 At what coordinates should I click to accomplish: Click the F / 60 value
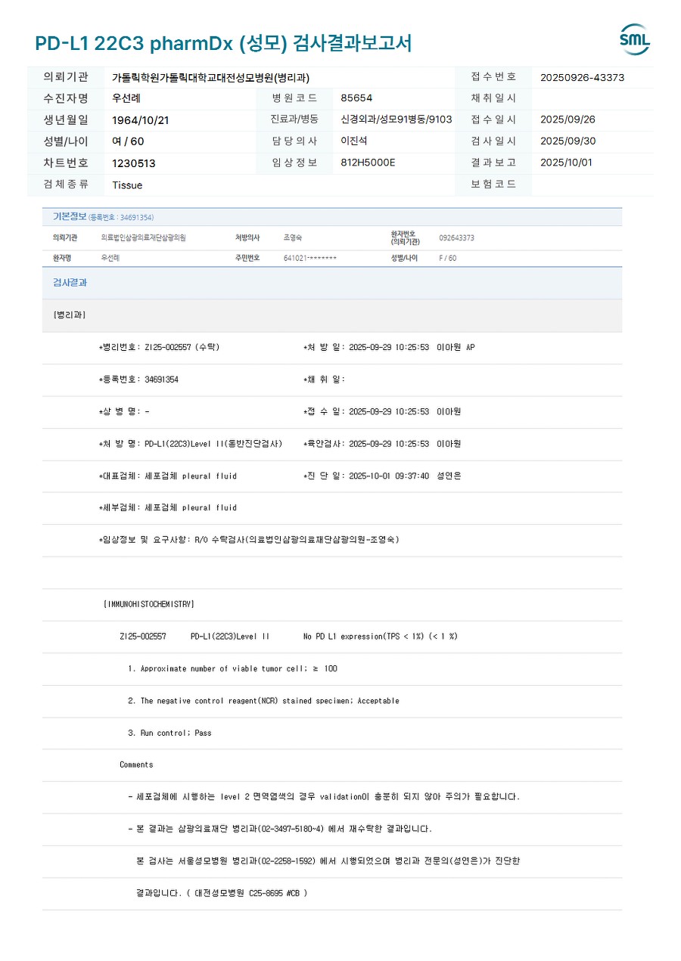(x=448, y=259)
